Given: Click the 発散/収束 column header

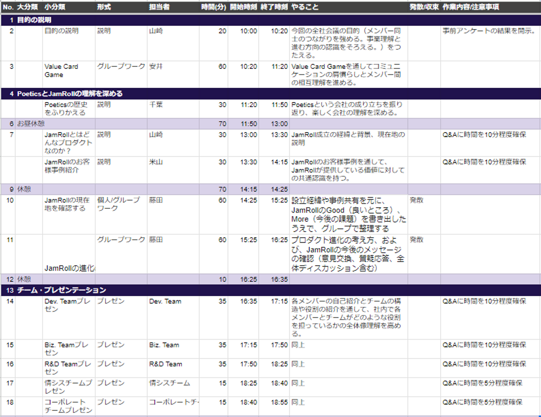Looking at the screenshot, I should tap(424, 7).
